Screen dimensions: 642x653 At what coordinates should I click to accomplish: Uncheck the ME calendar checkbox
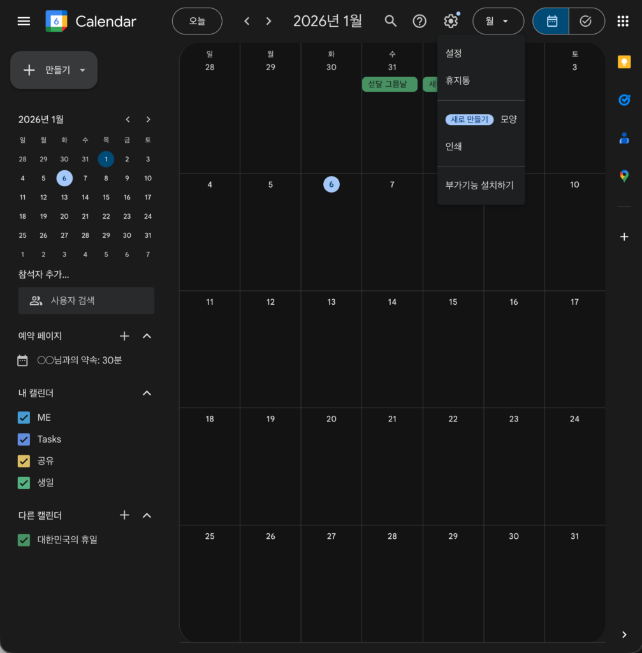pyautogui.click(x=24, y=418)
